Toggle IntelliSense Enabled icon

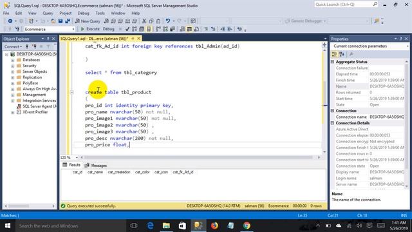click(x=149, y=29)
